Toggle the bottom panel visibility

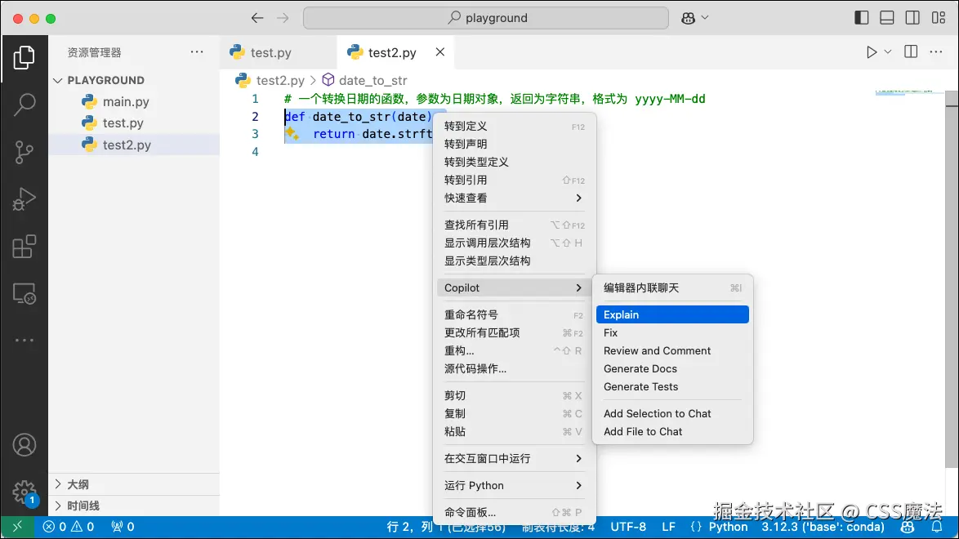click(886, 16)
